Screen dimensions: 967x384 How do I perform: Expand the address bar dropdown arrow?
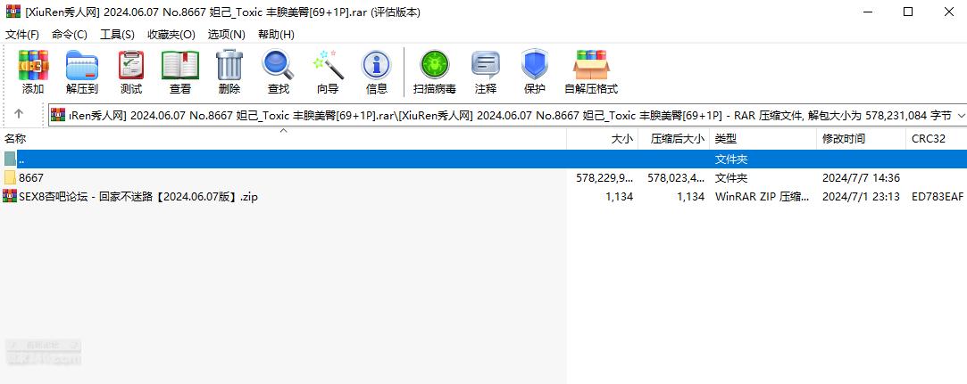[960, 115]
